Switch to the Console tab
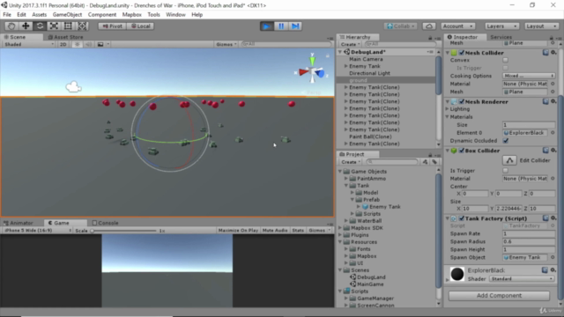The width and height of the screenshot is (564, 317). tap(105, 223)
